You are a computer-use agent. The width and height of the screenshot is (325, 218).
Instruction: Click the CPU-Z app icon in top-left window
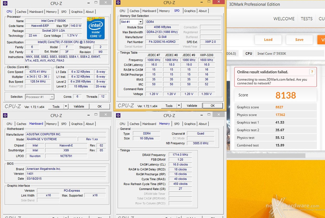5,3
